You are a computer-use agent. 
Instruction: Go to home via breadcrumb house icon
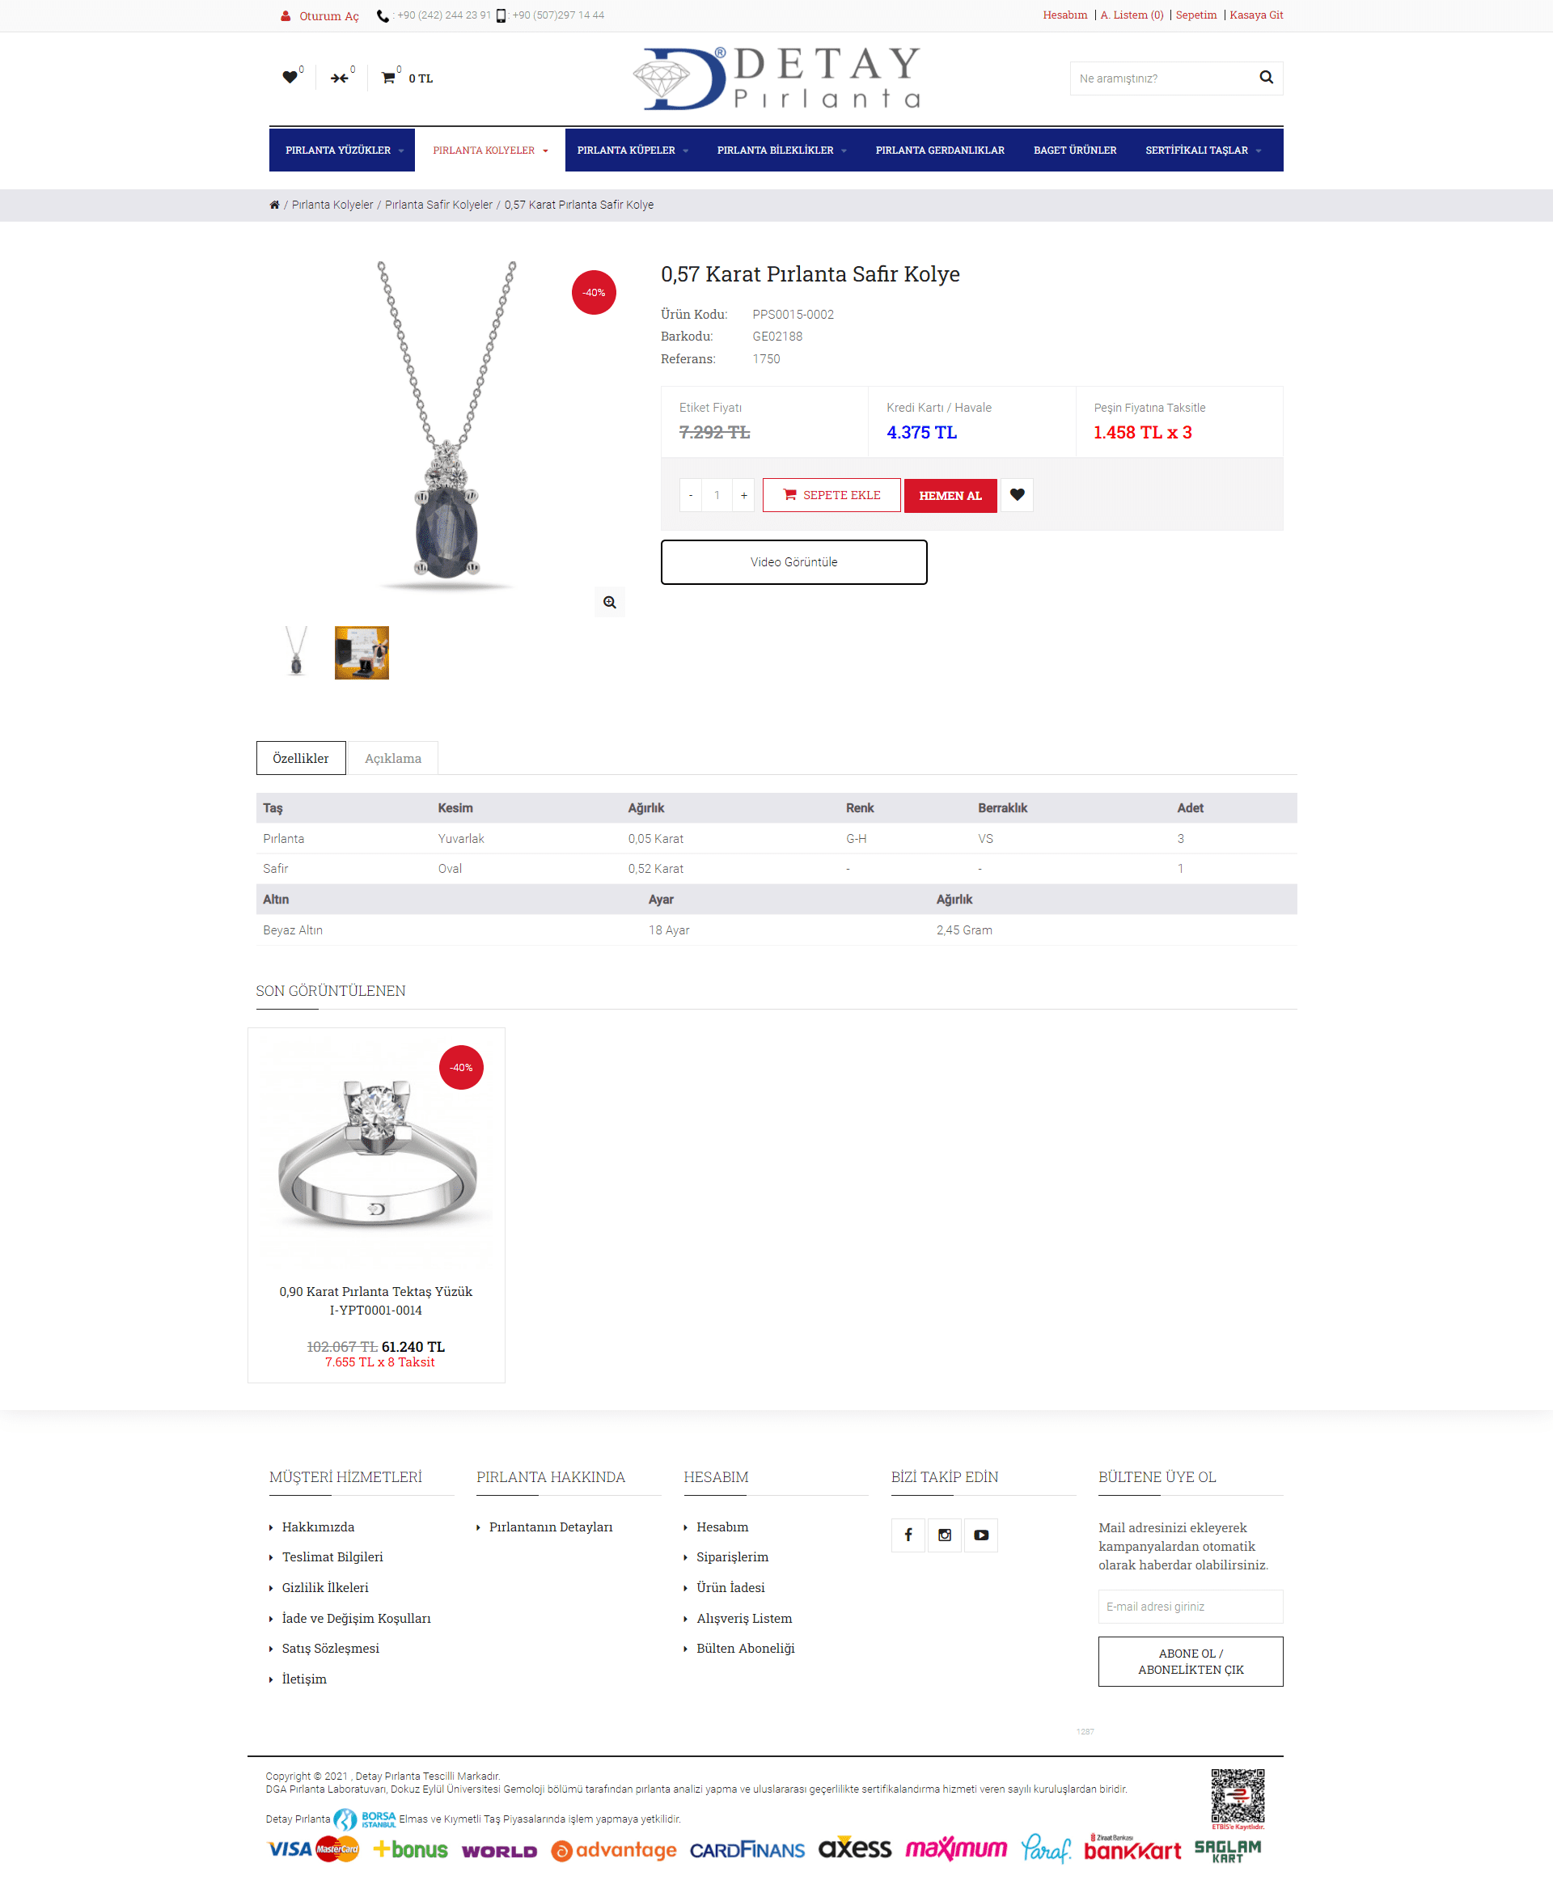coord(275,205)
